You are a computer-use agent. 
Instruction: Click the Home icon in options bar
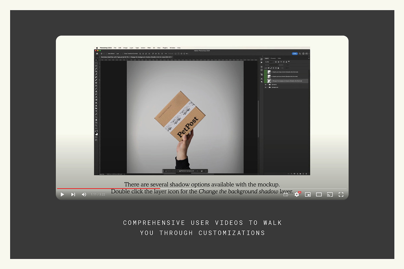tap(97, 53)
